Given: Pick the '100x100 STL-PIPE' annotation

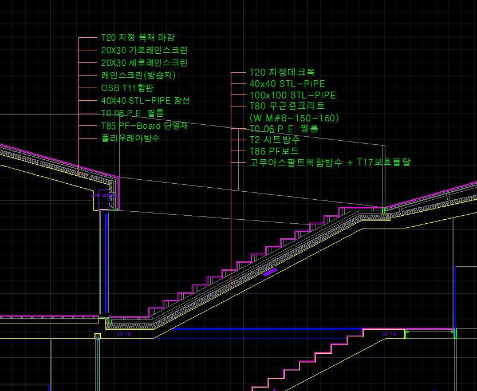Looking at the screenshot, I should coord(293,95).
